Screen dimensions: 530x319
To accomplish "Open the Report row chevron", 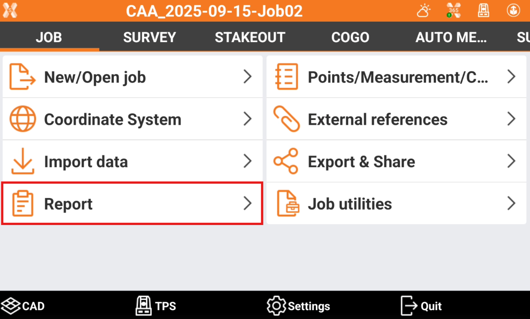I will pos(248,203).
